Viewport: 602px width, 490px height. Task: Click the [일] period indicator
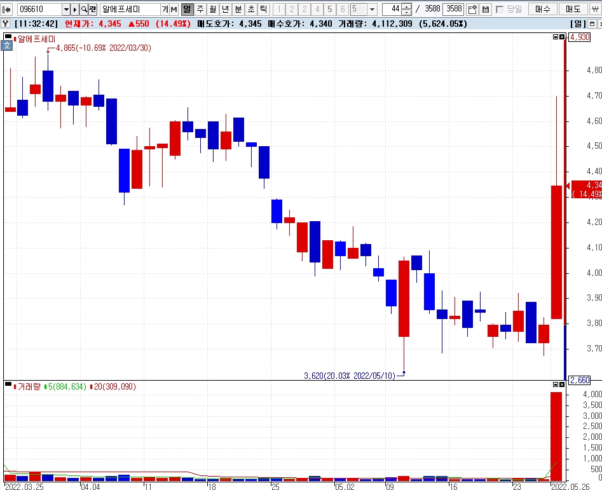[578, 24]
